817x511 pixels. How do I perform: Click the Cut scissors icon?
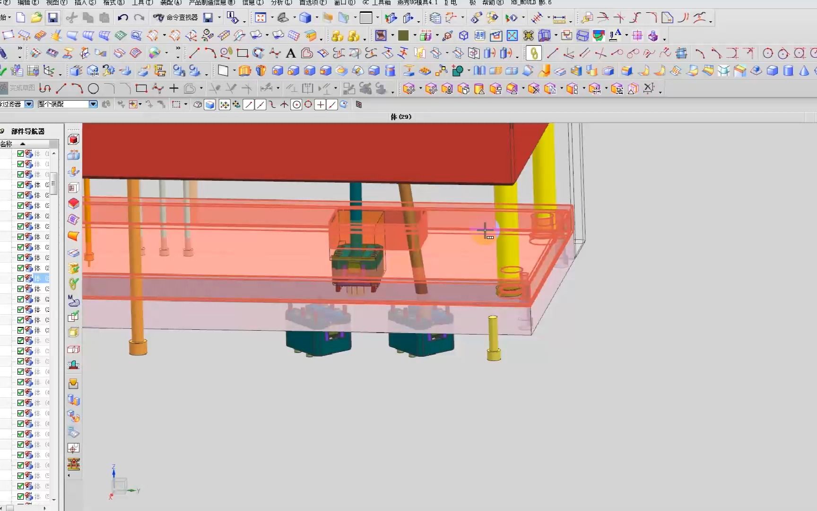[x=72, y=18]
